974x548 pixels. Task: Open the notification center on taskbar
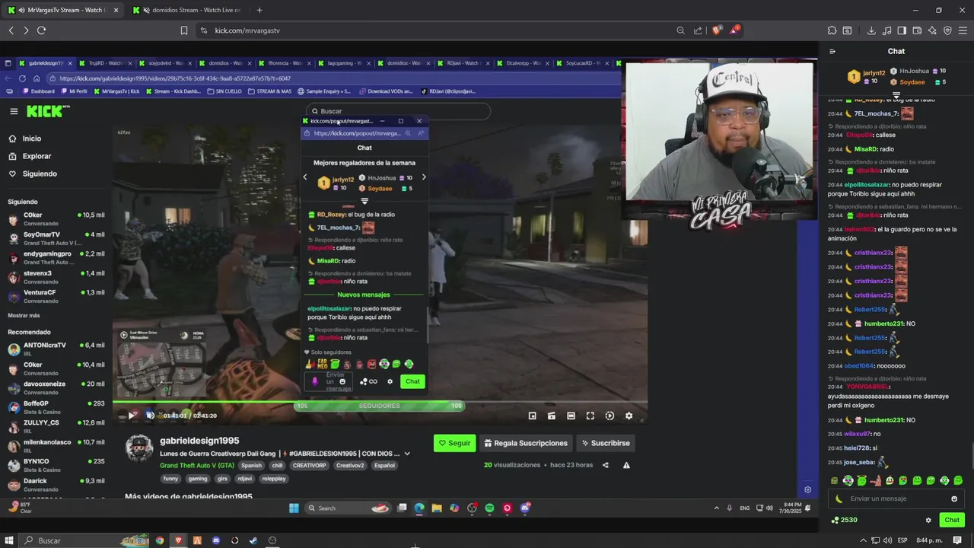click(958, 540)
